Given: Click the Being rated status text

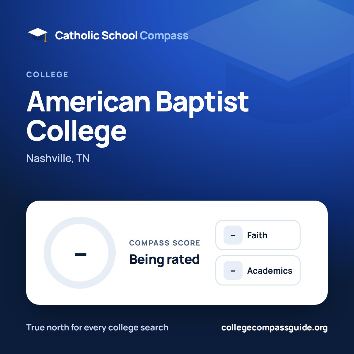Looking at the screenshot, I should [x=164, y=259].
